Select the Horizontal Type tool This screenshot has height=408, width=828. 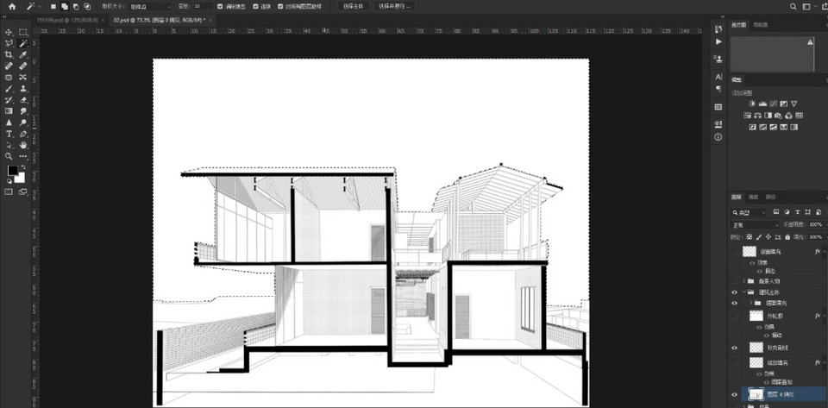pyautogui.click(x=9, y=134)
